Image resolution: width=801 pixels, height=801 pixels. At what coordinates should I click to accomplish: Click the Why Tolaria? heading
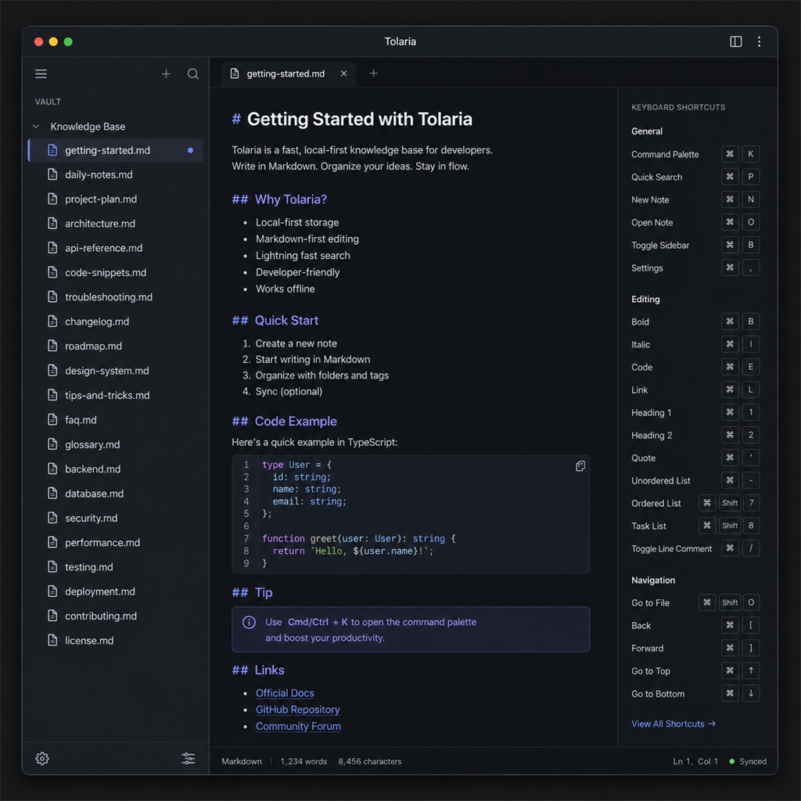click(291, 199)
